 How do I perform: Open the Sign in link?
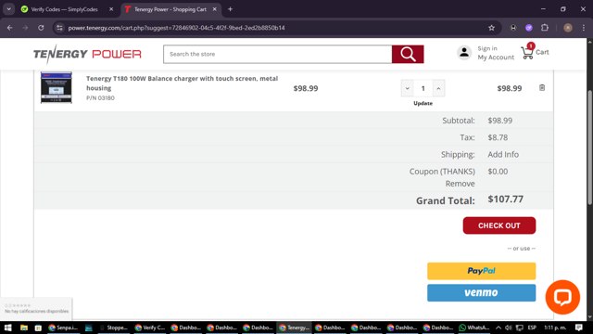pos(487,48)
